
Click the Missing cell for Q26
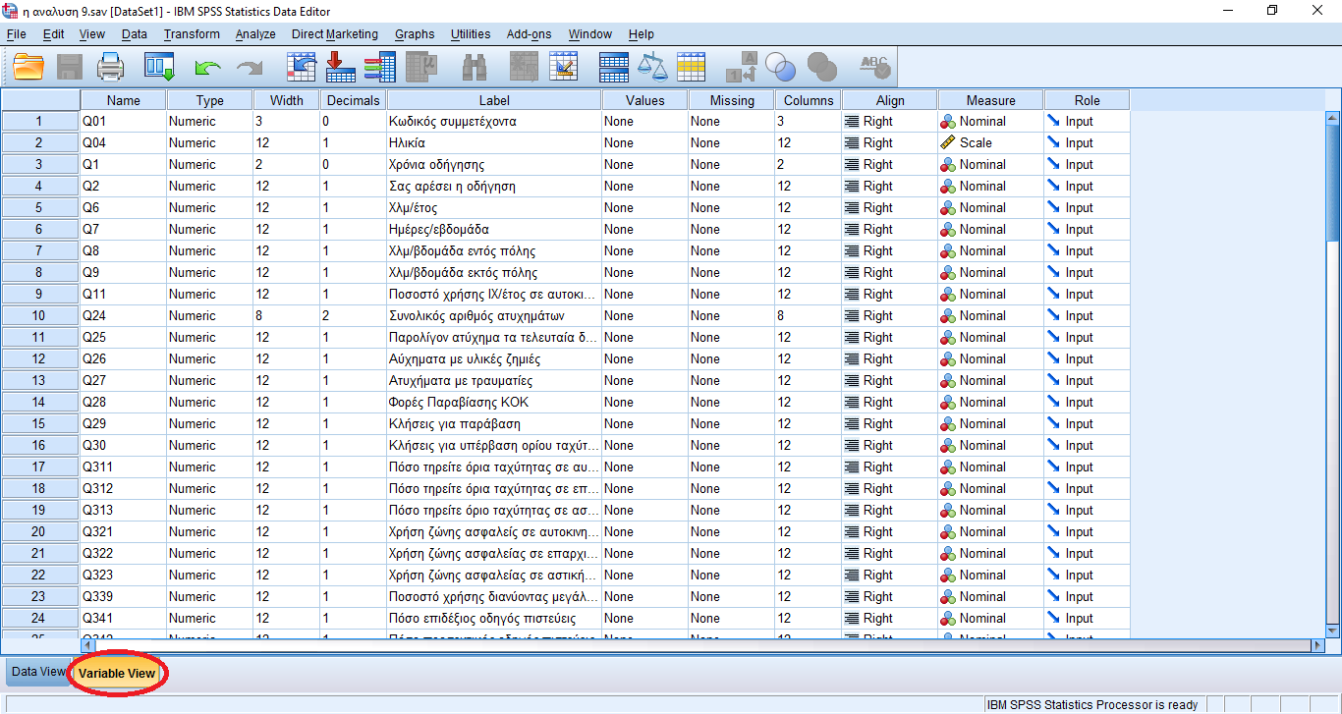coord(731,359)
